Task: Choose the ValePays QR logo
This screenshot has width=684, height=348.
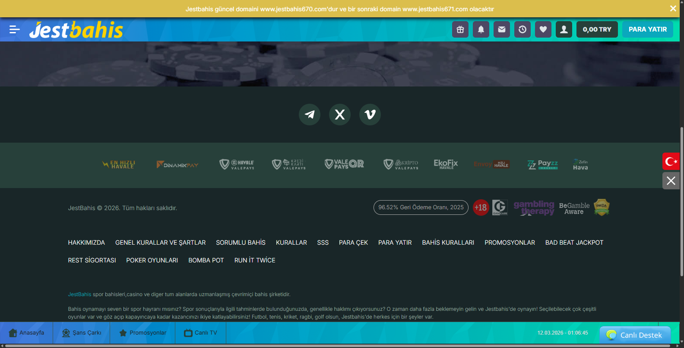Action: coord(344,164)
